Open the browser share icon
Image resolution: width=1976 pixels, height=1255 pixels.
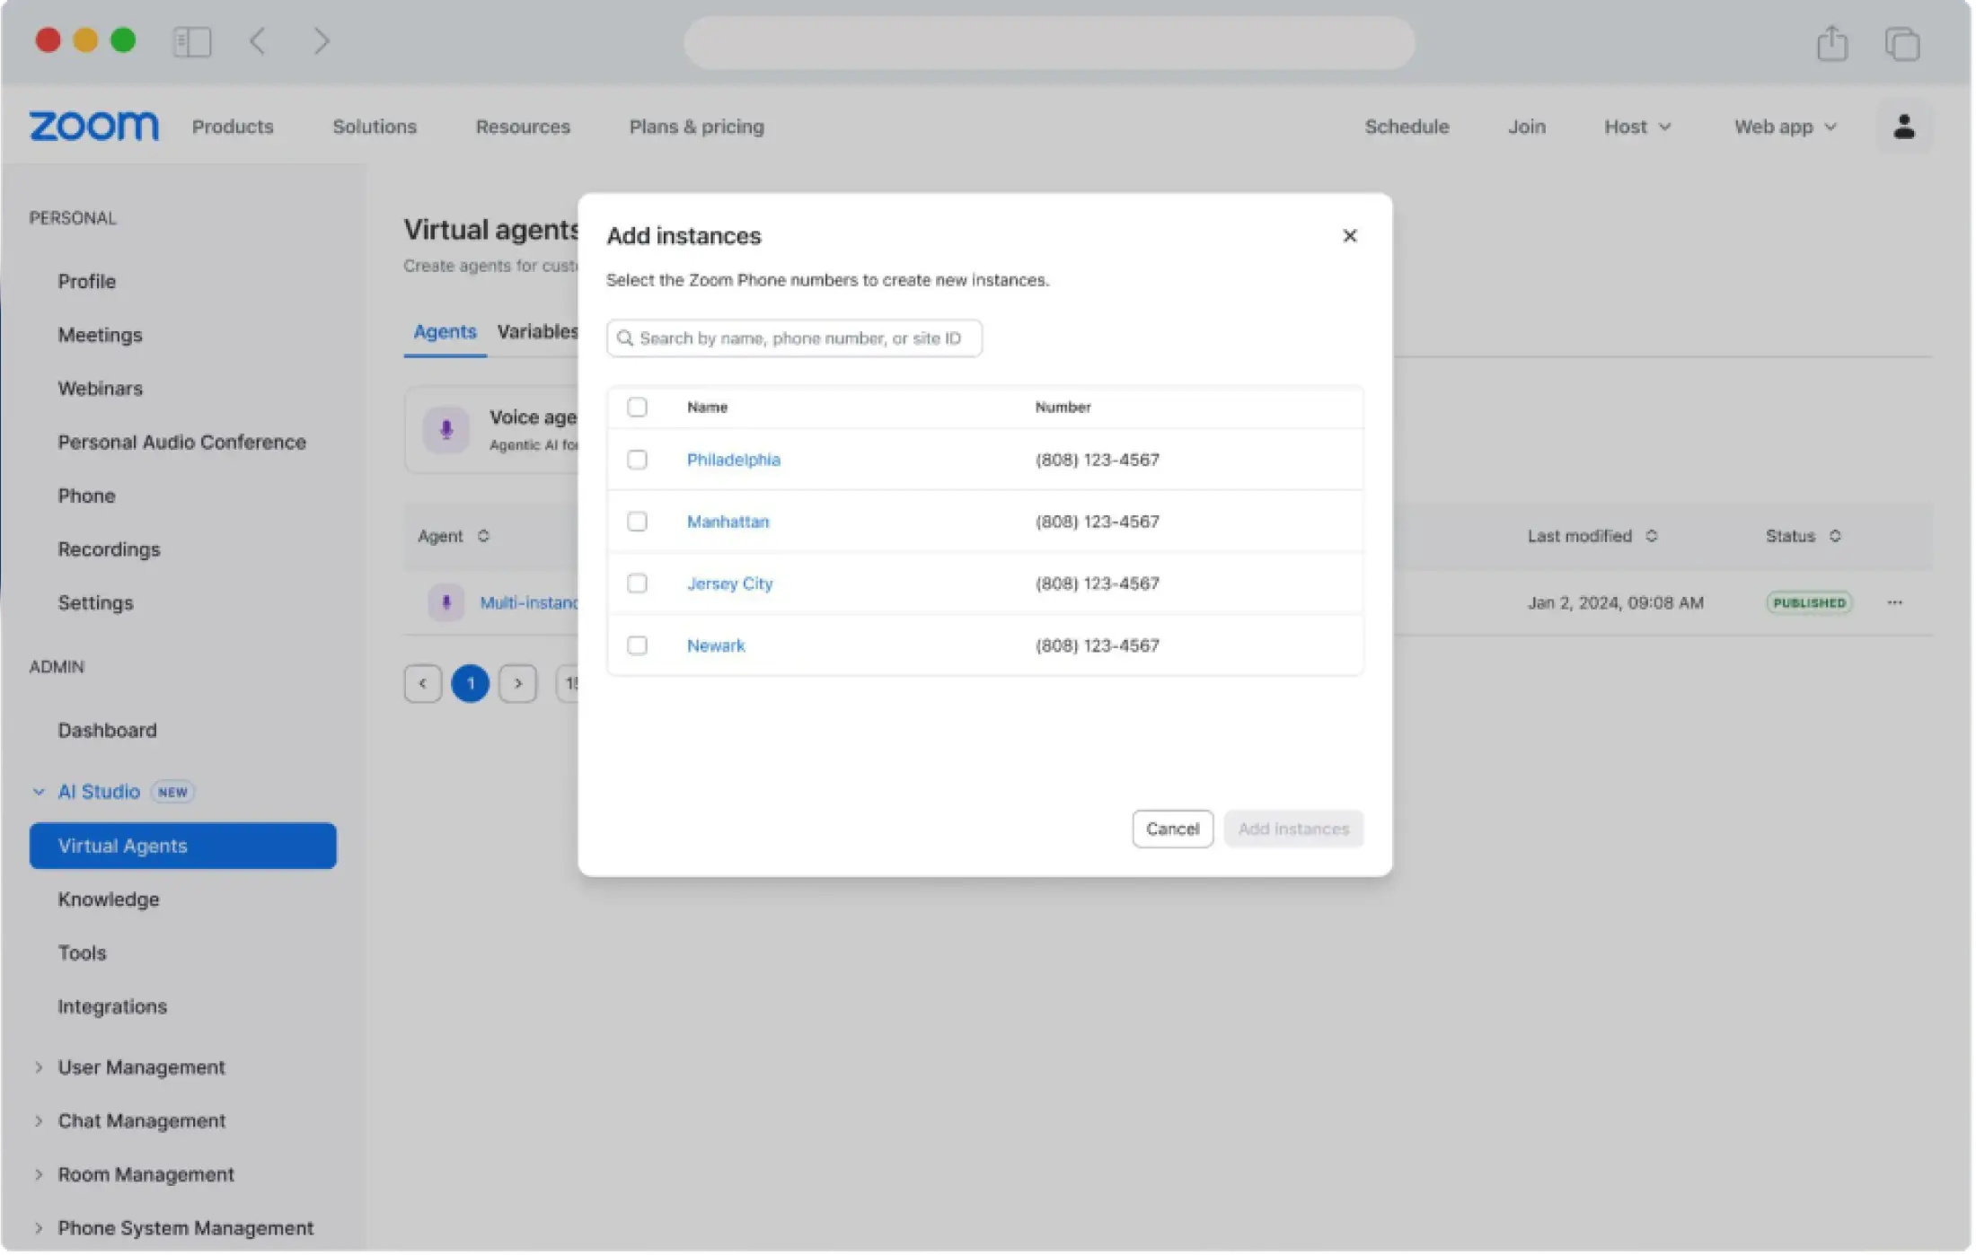click(1832, 42)
